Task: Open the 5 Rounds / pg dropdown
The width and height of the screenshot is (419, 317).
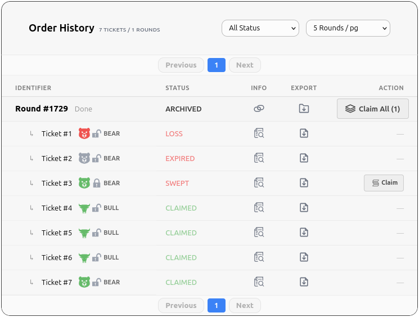Action: (348, 28)
